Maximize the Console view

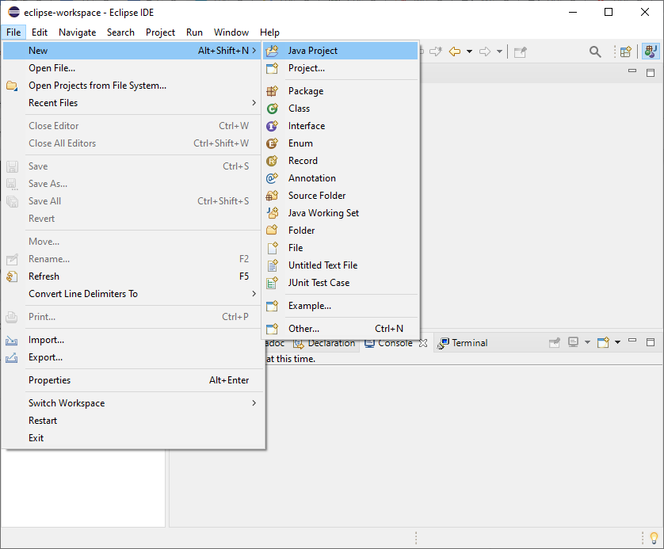pyautogui.click(x=651, y=341)
